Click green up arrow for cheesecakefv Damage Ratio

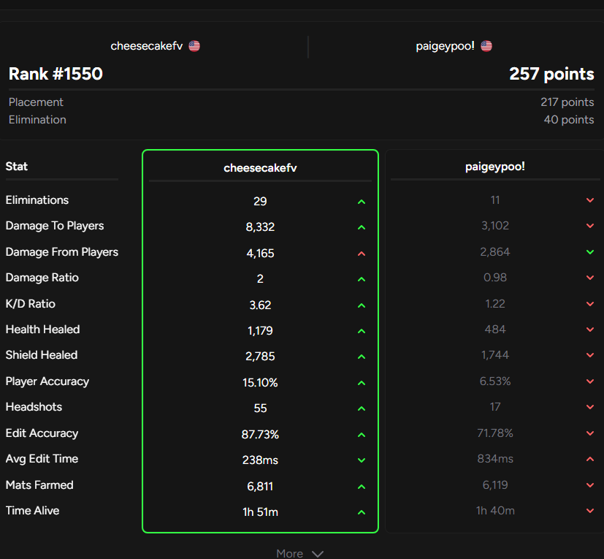coord(362,279)
